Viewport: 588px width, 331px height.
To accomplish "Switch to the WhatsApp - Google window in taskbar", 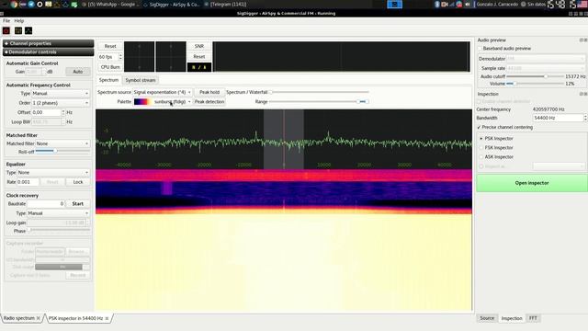I will [110, 5].
